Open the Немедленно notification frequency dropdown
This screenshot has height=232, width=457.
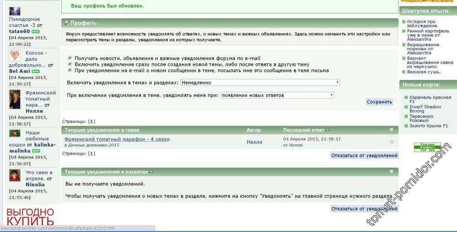click(260, 83)
